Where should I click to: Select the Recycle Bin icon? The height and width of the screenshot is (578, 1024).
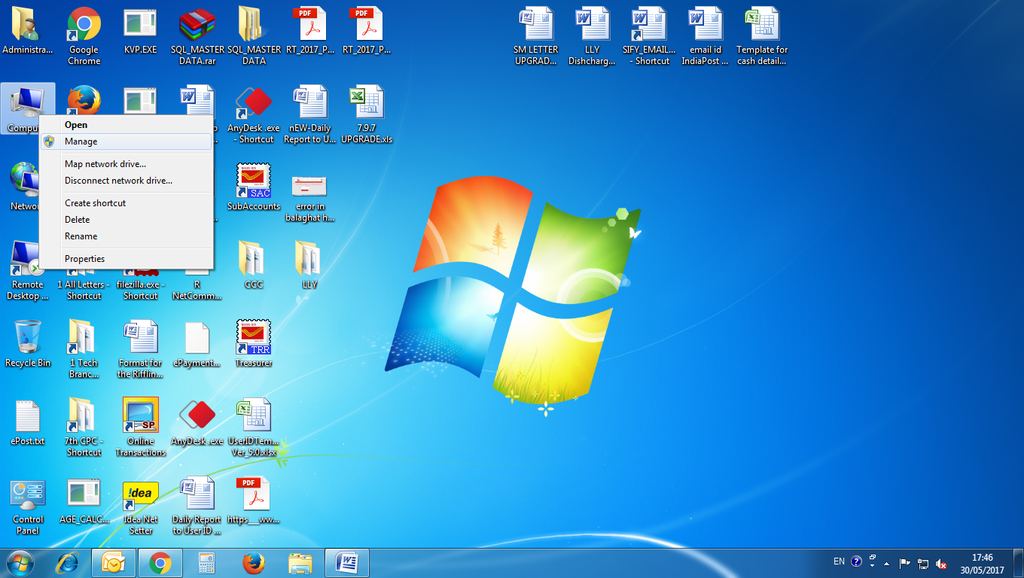click(x=28, y=344)
